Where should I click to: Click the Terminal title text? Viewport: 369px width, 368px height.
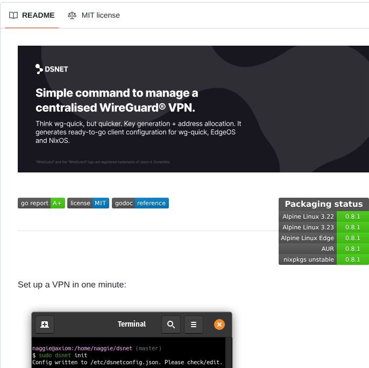pyautogui.click(x=132, y=324)
